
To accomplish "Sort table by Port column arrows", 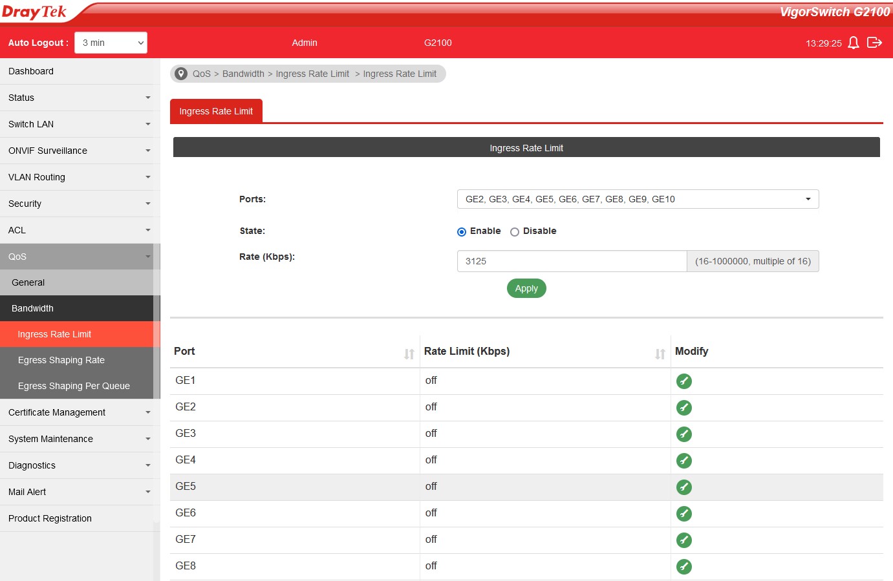I will click(409, 354).
